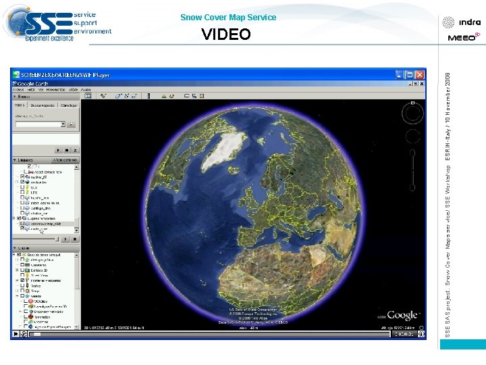Switch to the Cómo llegar tab
Screen dimensions: 486x365
click(x=69, y=105)
